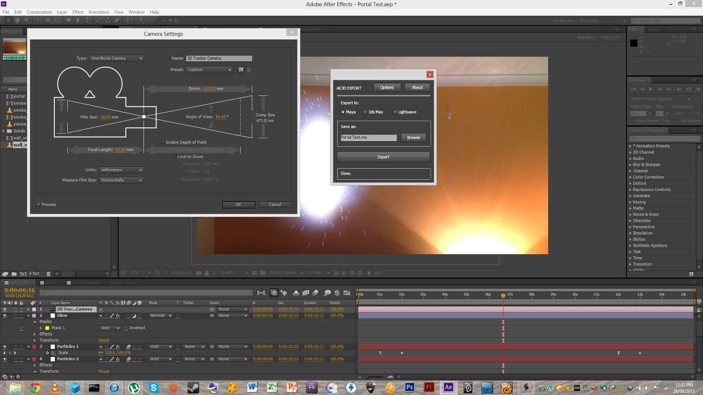Open the Effect menu
The height and width of the screenshot is (395, 703).
(x=78, y=12)
